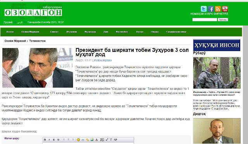Toggle italic in comment editor toolbar
The width and height of the screenshot is (248, 144).
[x=49, y=140]
